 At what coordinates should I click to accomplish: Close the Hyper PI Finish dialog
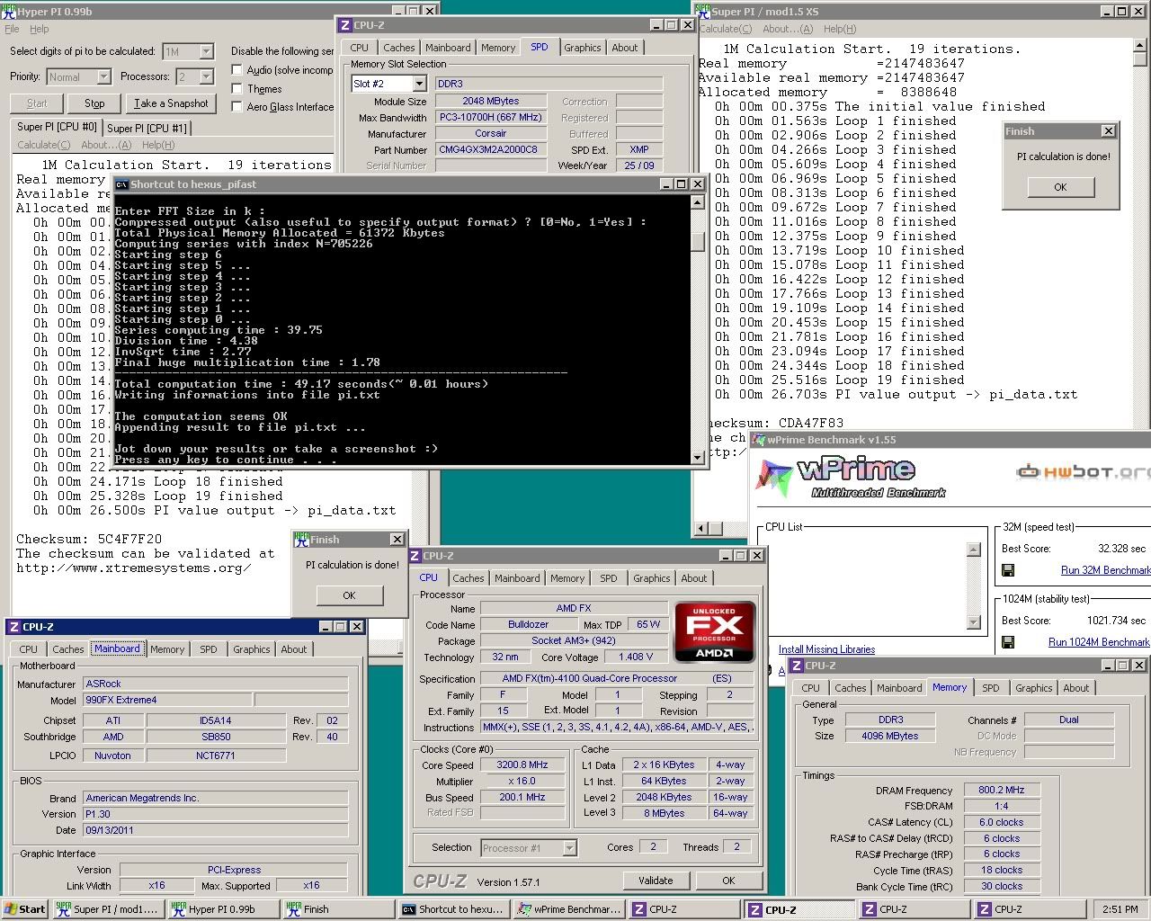pos(397,539)
